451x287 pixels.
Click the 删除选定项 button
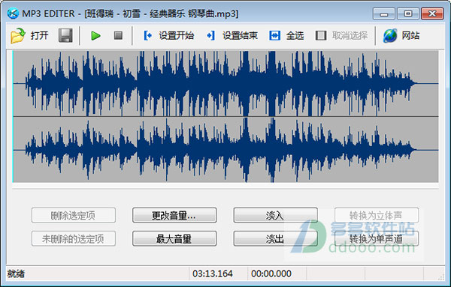point(74,215)
